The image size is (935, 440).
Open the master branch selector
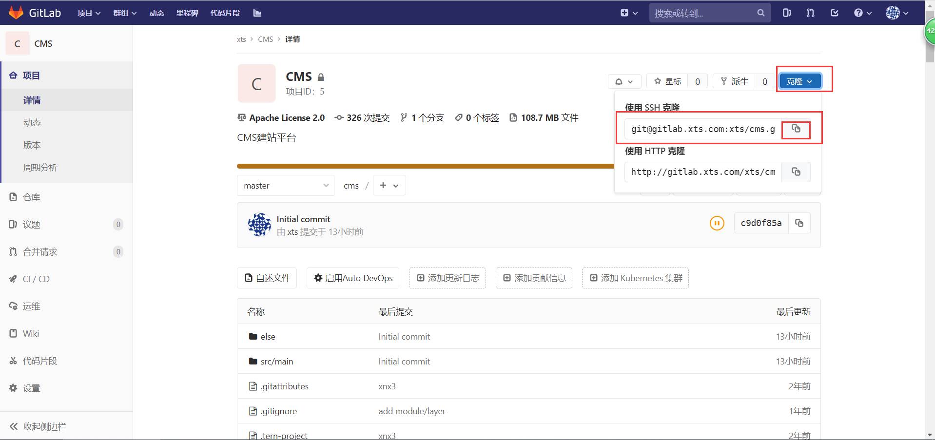[x=286, y=185]
